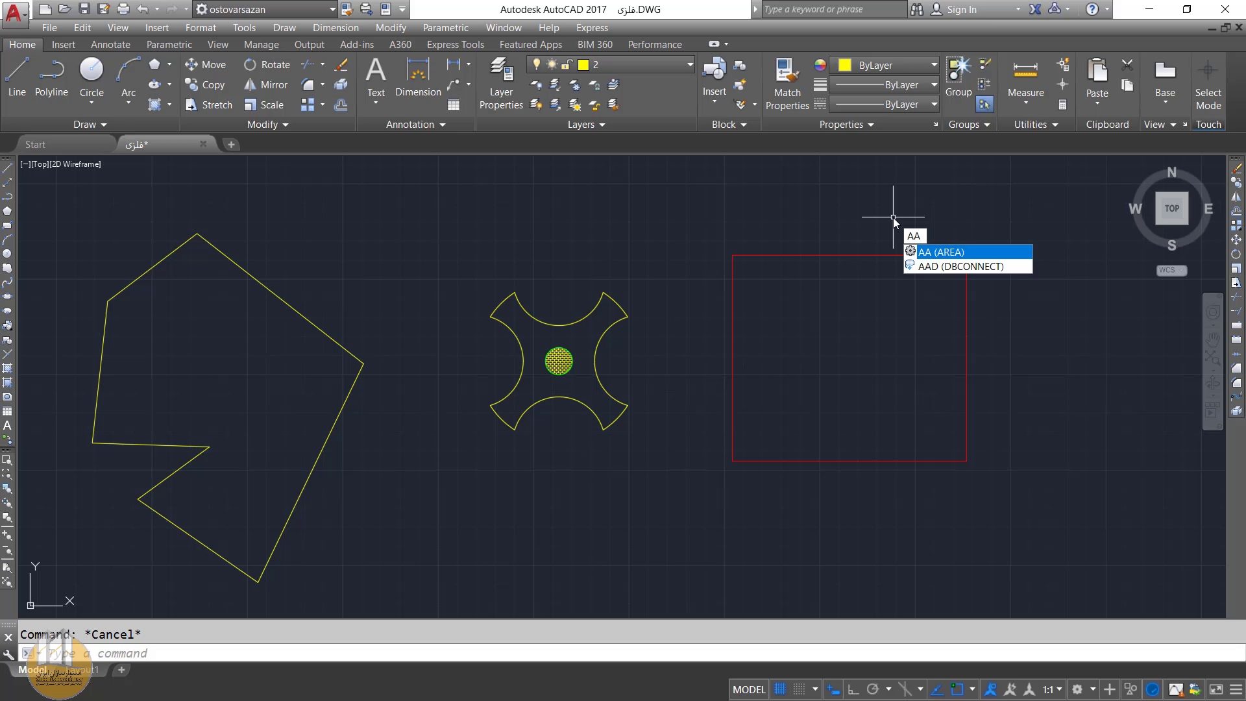Screen dimensions: 1246x701
Task: Toggle snap mode in status bar
Action: (800, 689)
